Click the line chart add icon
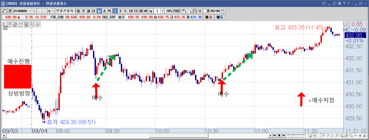Viewport: 369px width, 140px height. pyautogui.click(x=190, y=11)
